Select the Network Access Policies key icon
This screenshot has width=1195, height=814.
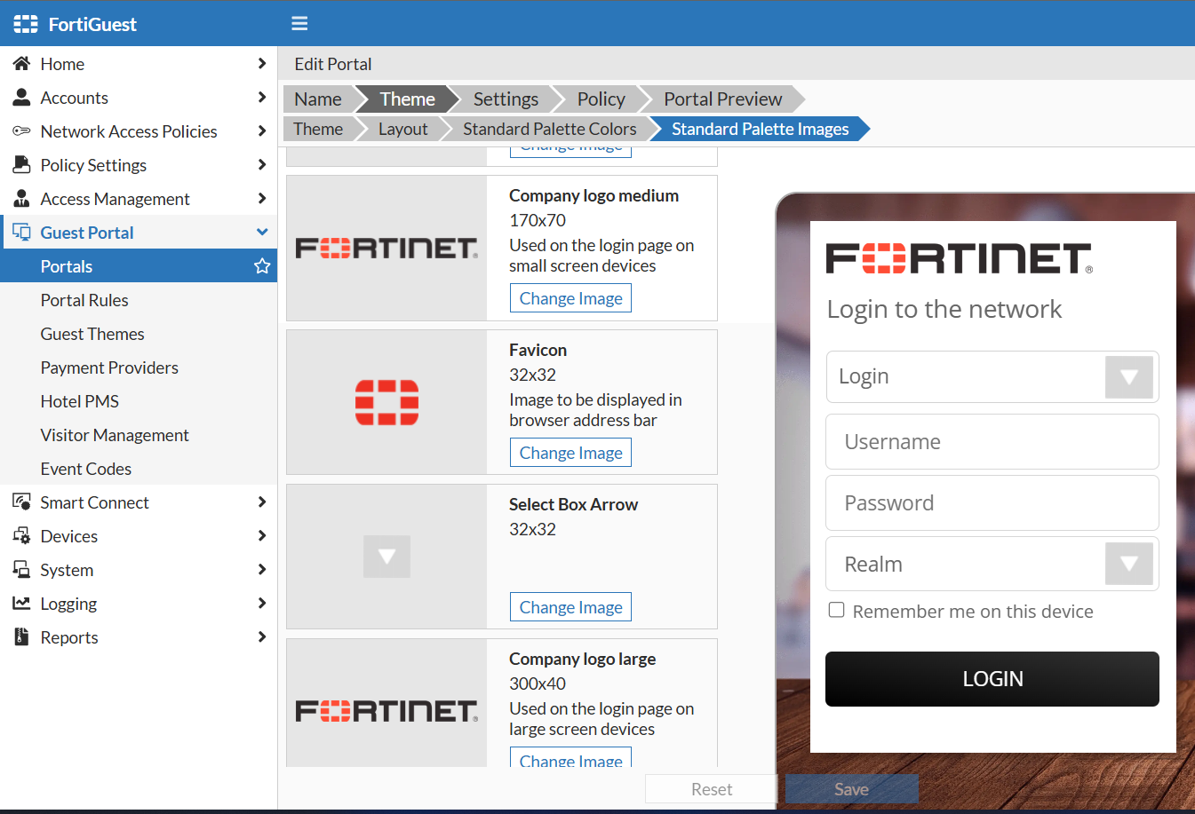pos(20,130)
